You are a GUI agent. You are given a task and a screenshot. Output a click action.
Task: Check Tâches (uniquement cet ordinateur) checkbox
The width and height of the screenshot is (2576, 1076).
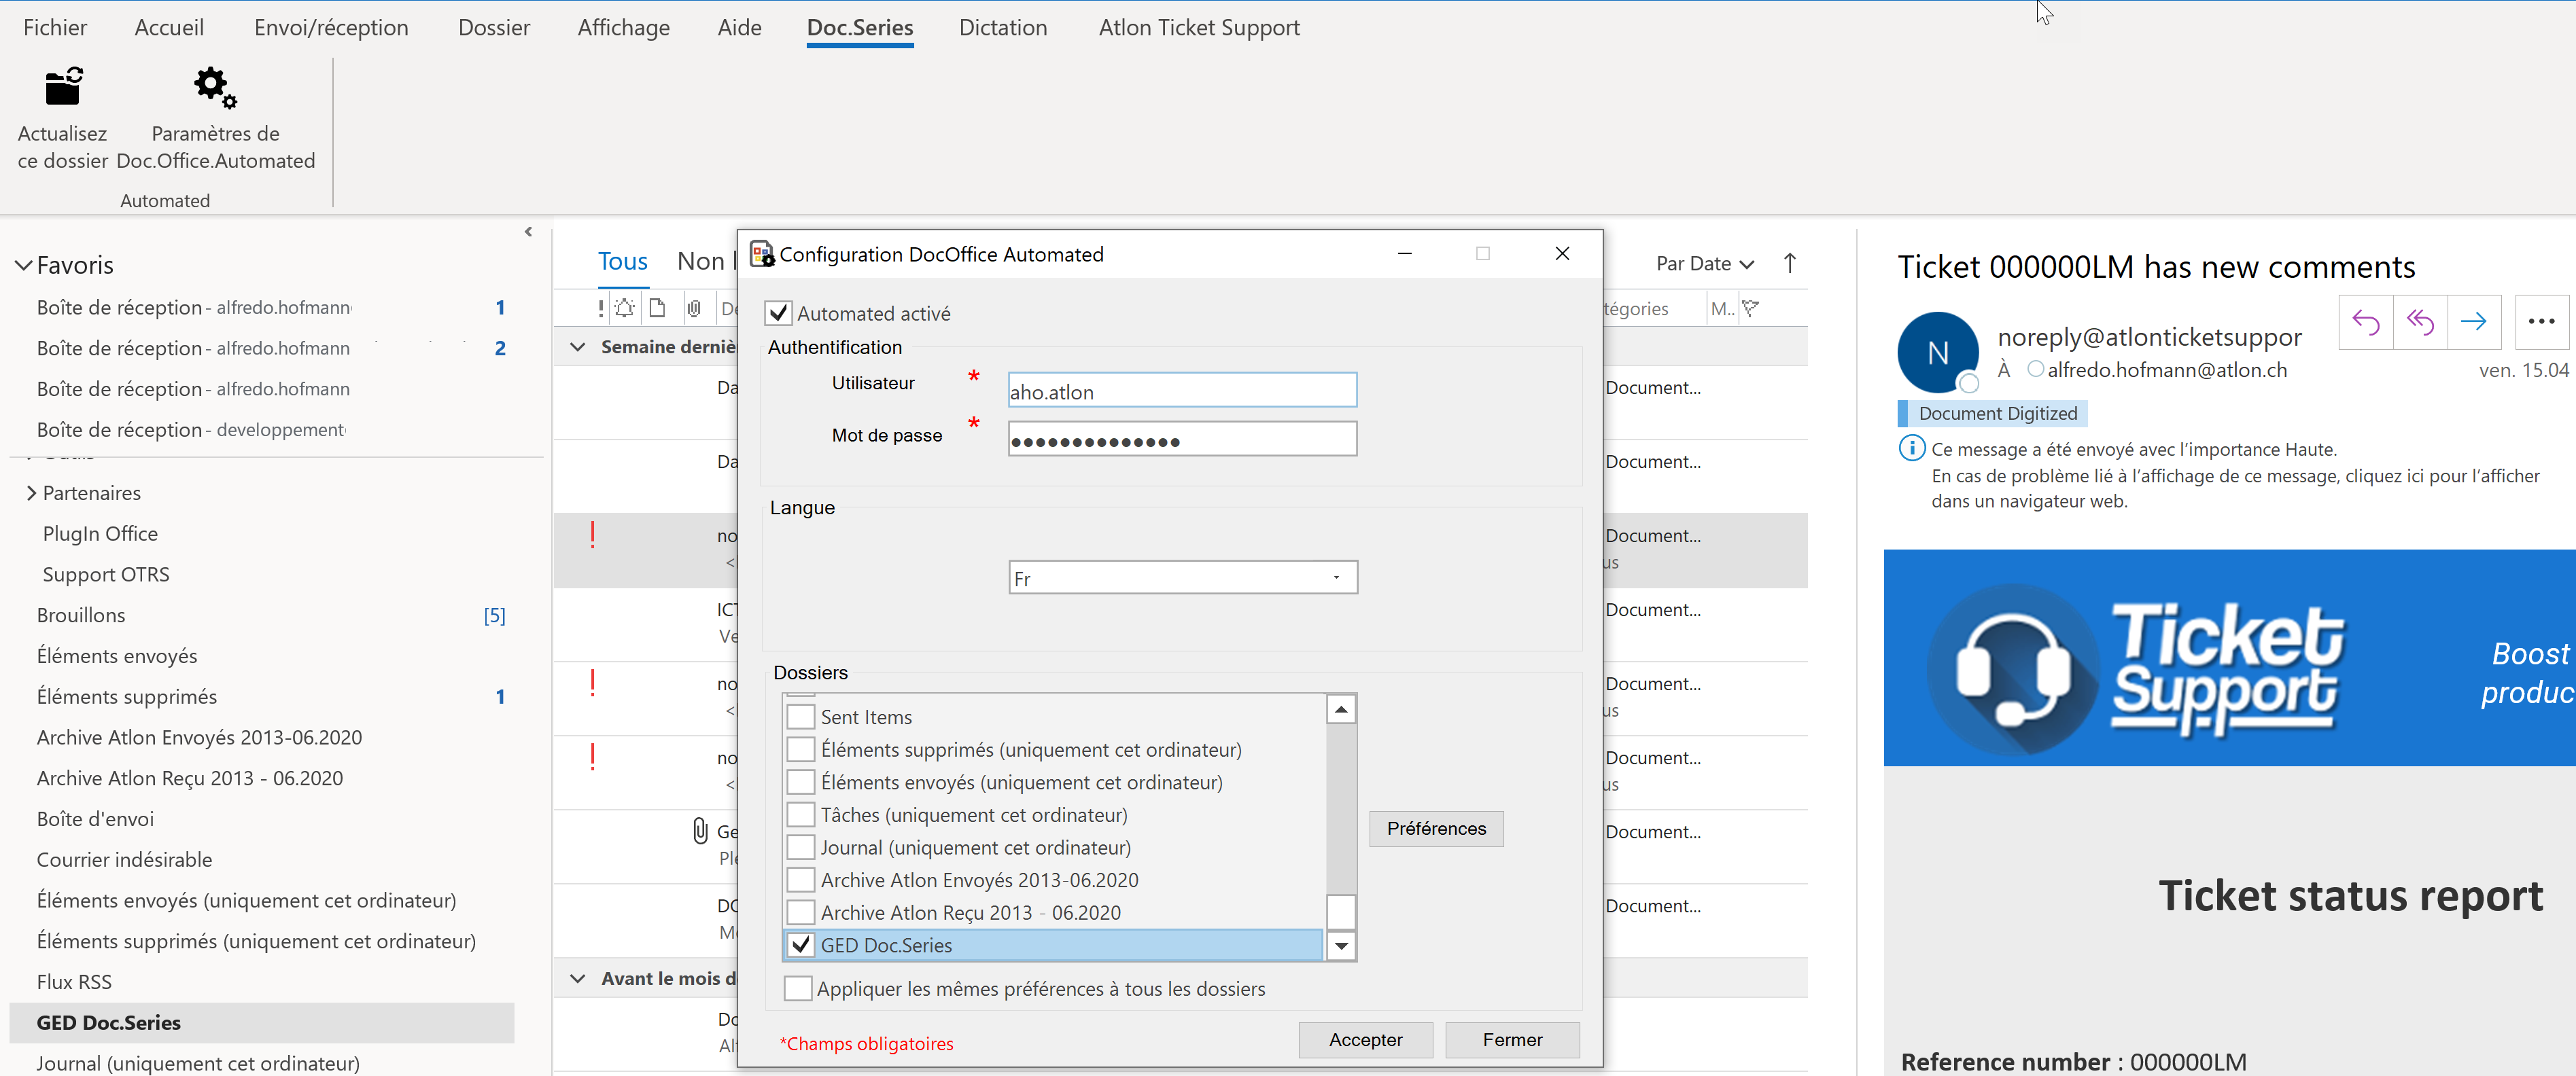[800, 814]
